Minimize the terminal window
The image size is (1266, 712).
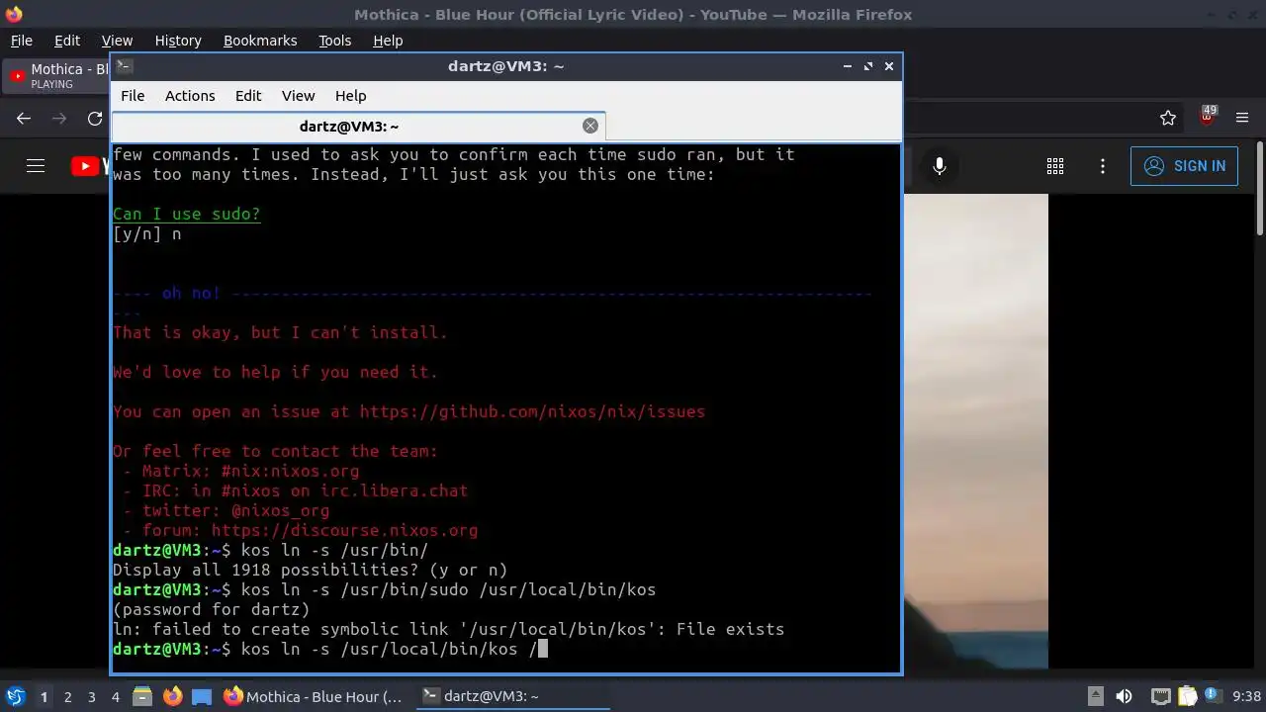(848, 66)
